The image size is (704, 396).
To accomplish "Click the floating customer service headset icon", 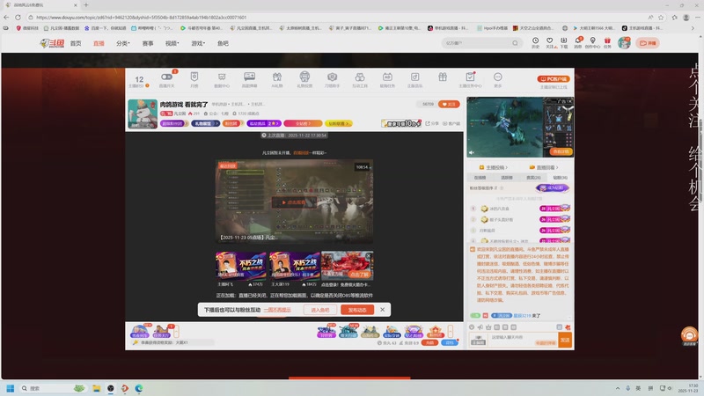I will pyautogui.click(x=689, y=335).
